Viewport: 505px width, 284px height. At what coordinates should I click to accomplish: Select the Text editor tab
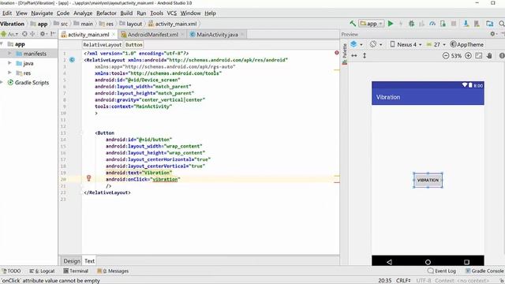[x=89, y=261]
